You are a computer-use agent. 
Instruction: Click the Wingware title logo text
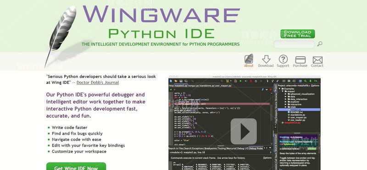[x=161, y=14]
